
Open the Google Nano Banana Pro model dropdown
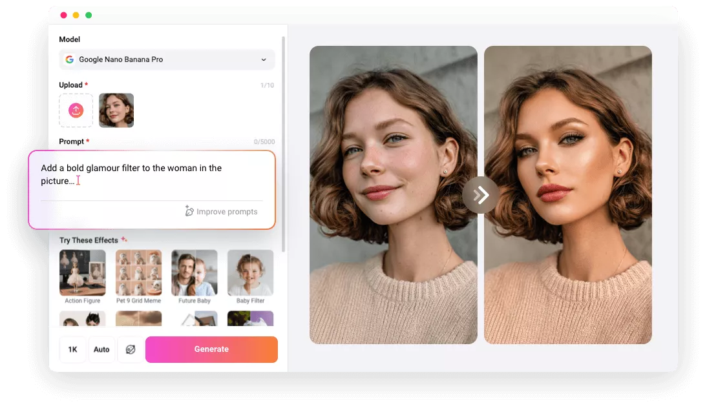click(x=167, y=59)
